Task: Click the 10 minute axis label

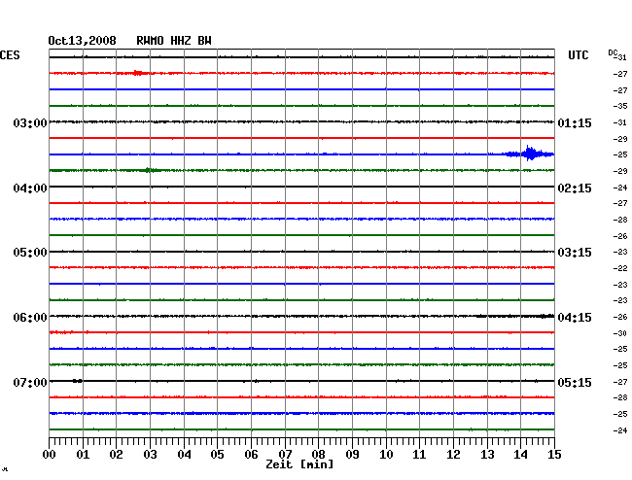Action: tap(386, 454)
